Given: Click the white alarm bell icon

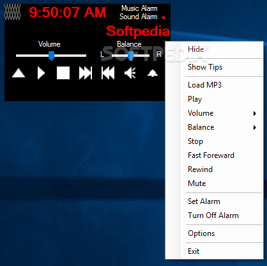Looking at the screenshot, I should pos(153,73).
